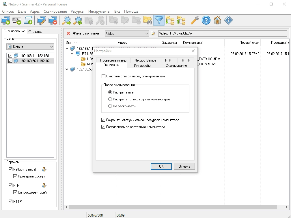Open the Проверить статус settings tab
This screenshot has height=218, width=291.
(x=113, y=60)
